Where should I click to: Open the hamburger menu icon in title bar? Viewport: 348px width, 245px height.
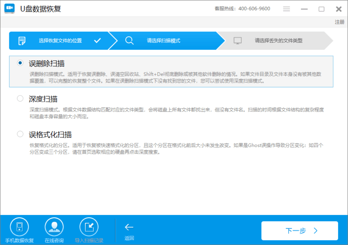click(287, 9)
